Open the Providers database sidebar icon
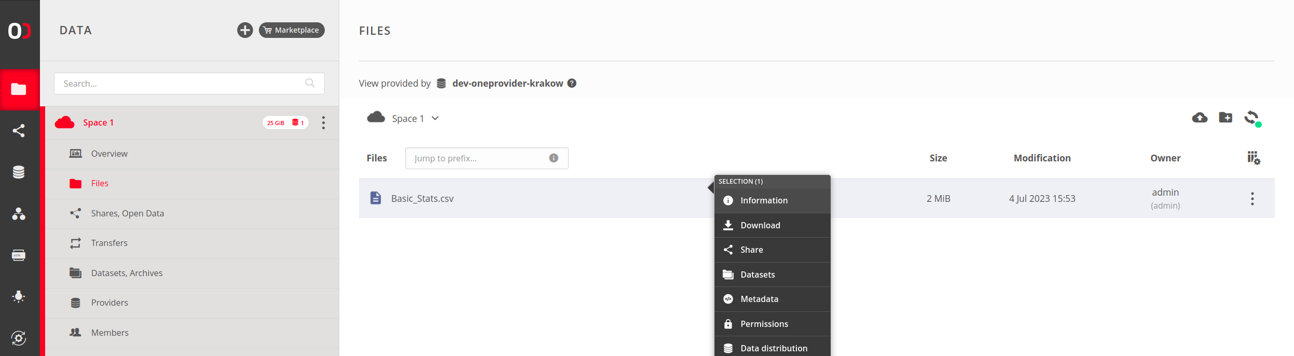This screenshot has height=356, width=1294. click(19, 172)
